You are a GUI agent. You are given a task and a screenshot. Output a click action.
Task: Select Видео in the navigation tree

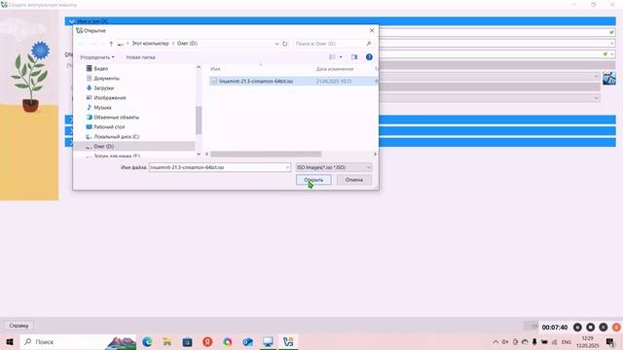pos(101,69)
